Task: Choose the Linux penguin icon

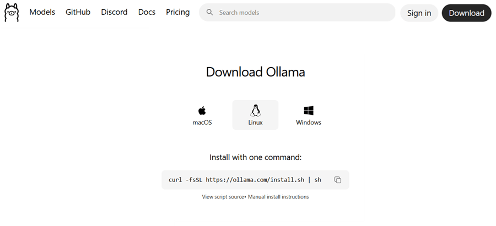Action: pos(255,110)
